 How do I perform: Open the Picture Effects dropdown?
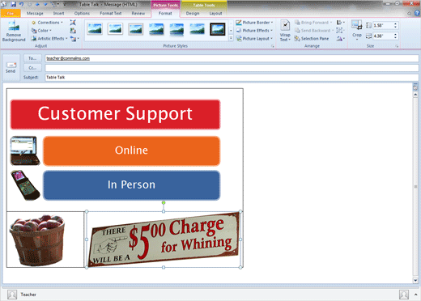click(254, 31)
